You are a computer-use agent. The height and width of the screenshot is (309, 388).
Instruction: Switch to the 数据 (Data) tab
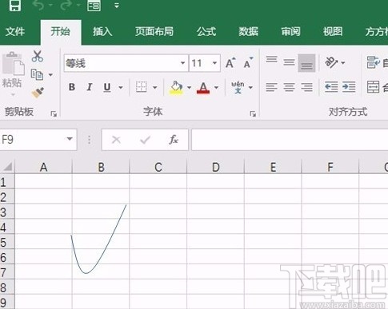248,32
